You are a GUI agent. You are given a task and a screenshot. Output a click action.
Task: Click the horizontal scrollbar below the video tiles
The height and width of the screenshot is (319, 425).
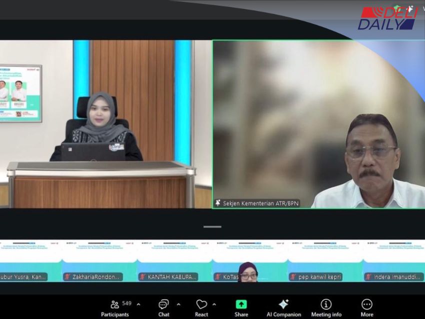[x=212, y=227]
